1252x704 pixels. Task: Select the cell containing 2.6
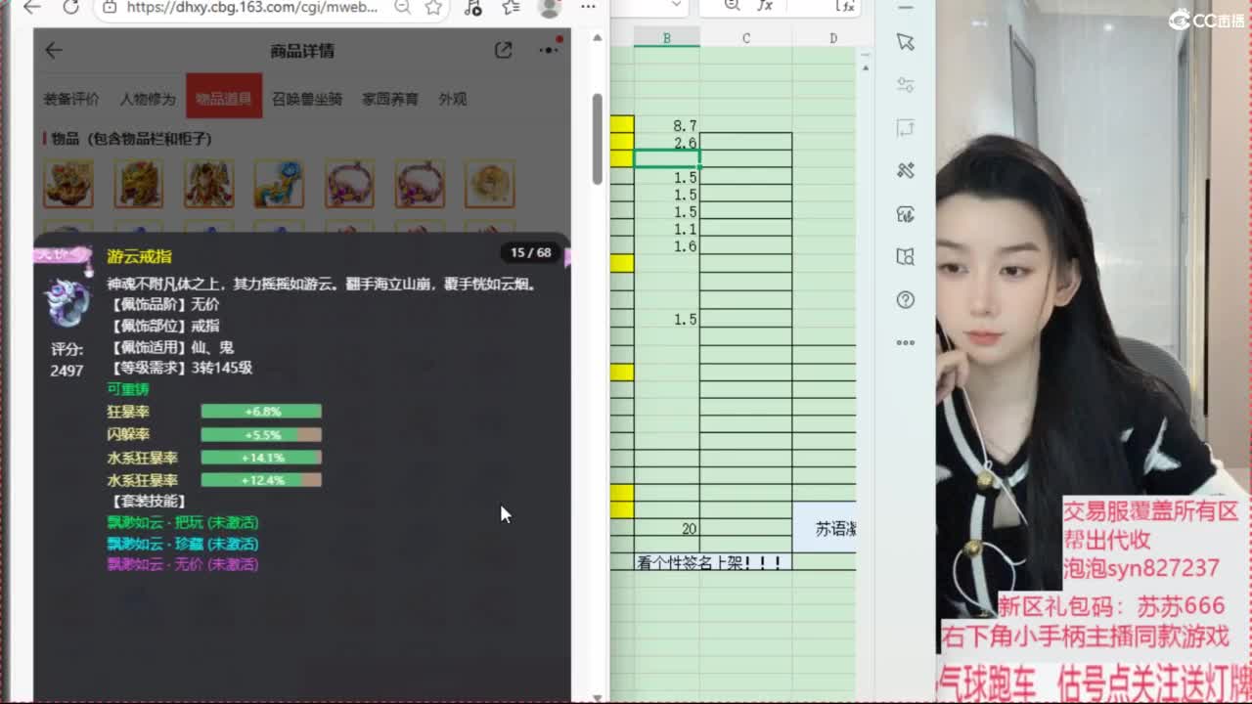(666, 143)
